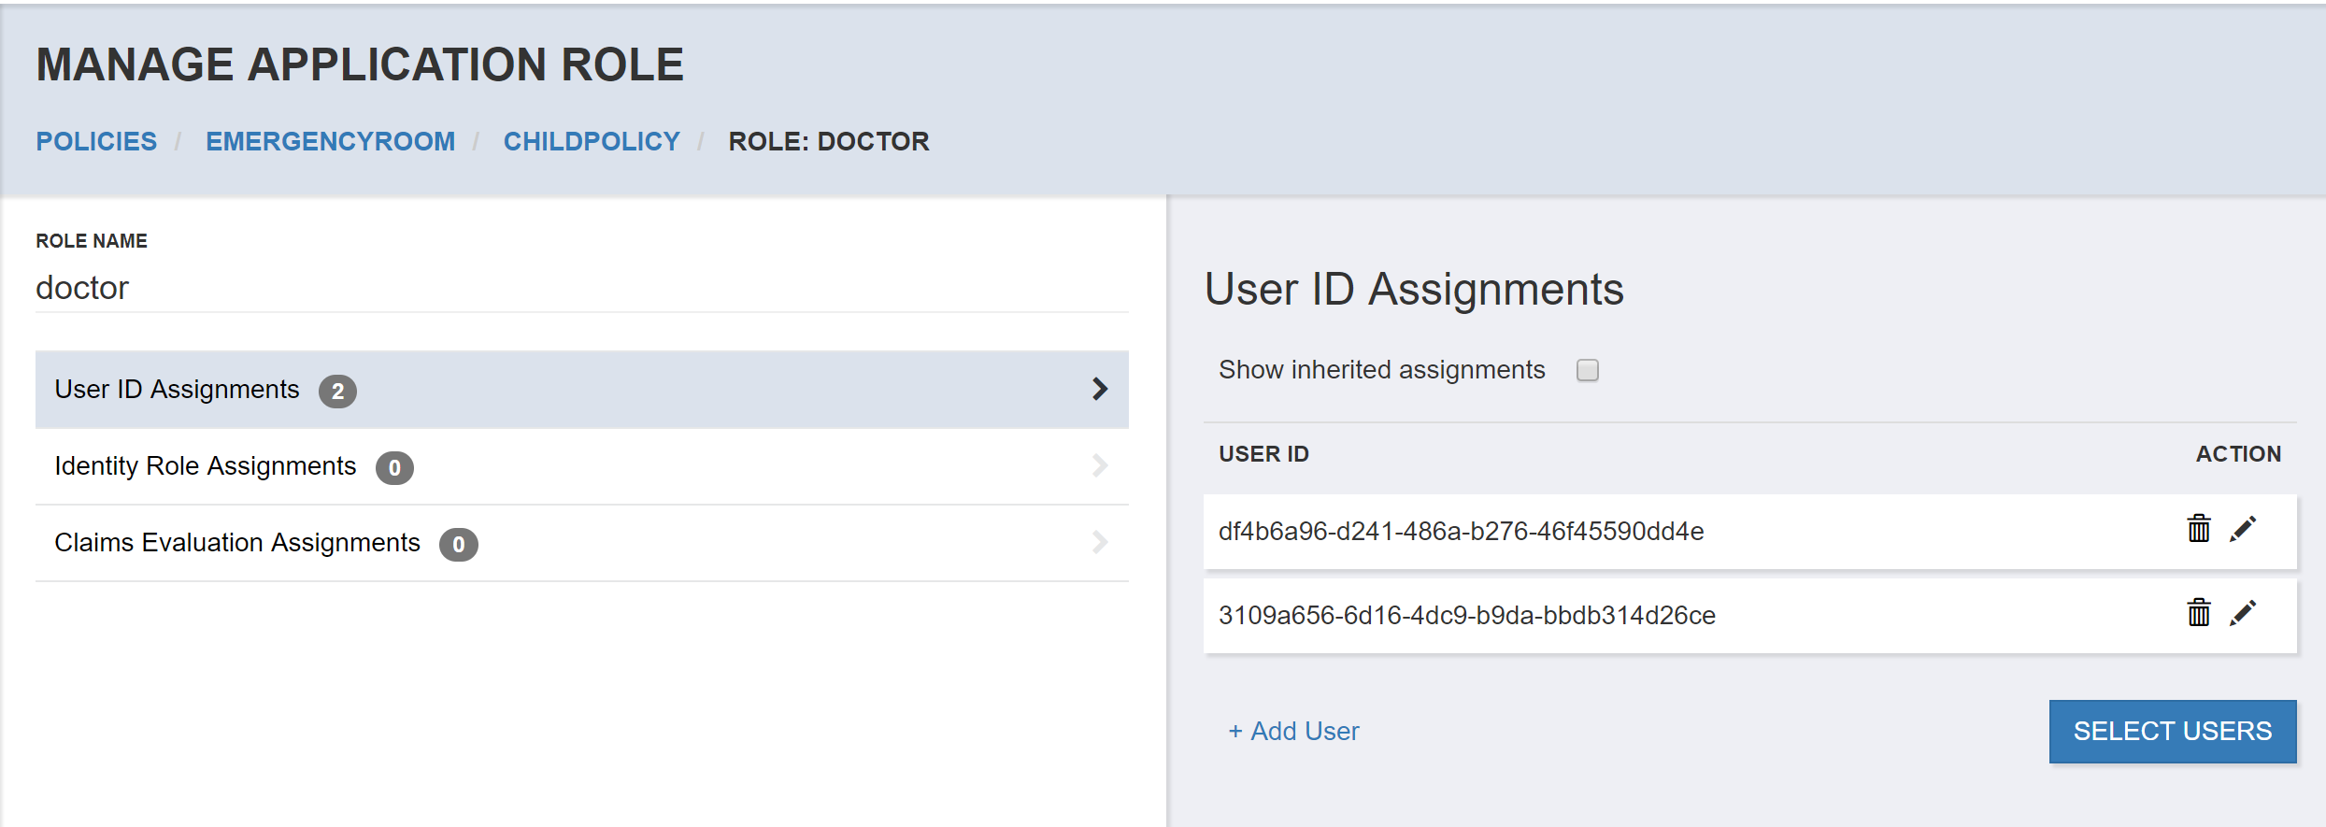
Task: Click the ROLE NAME label
Action: 92,241
